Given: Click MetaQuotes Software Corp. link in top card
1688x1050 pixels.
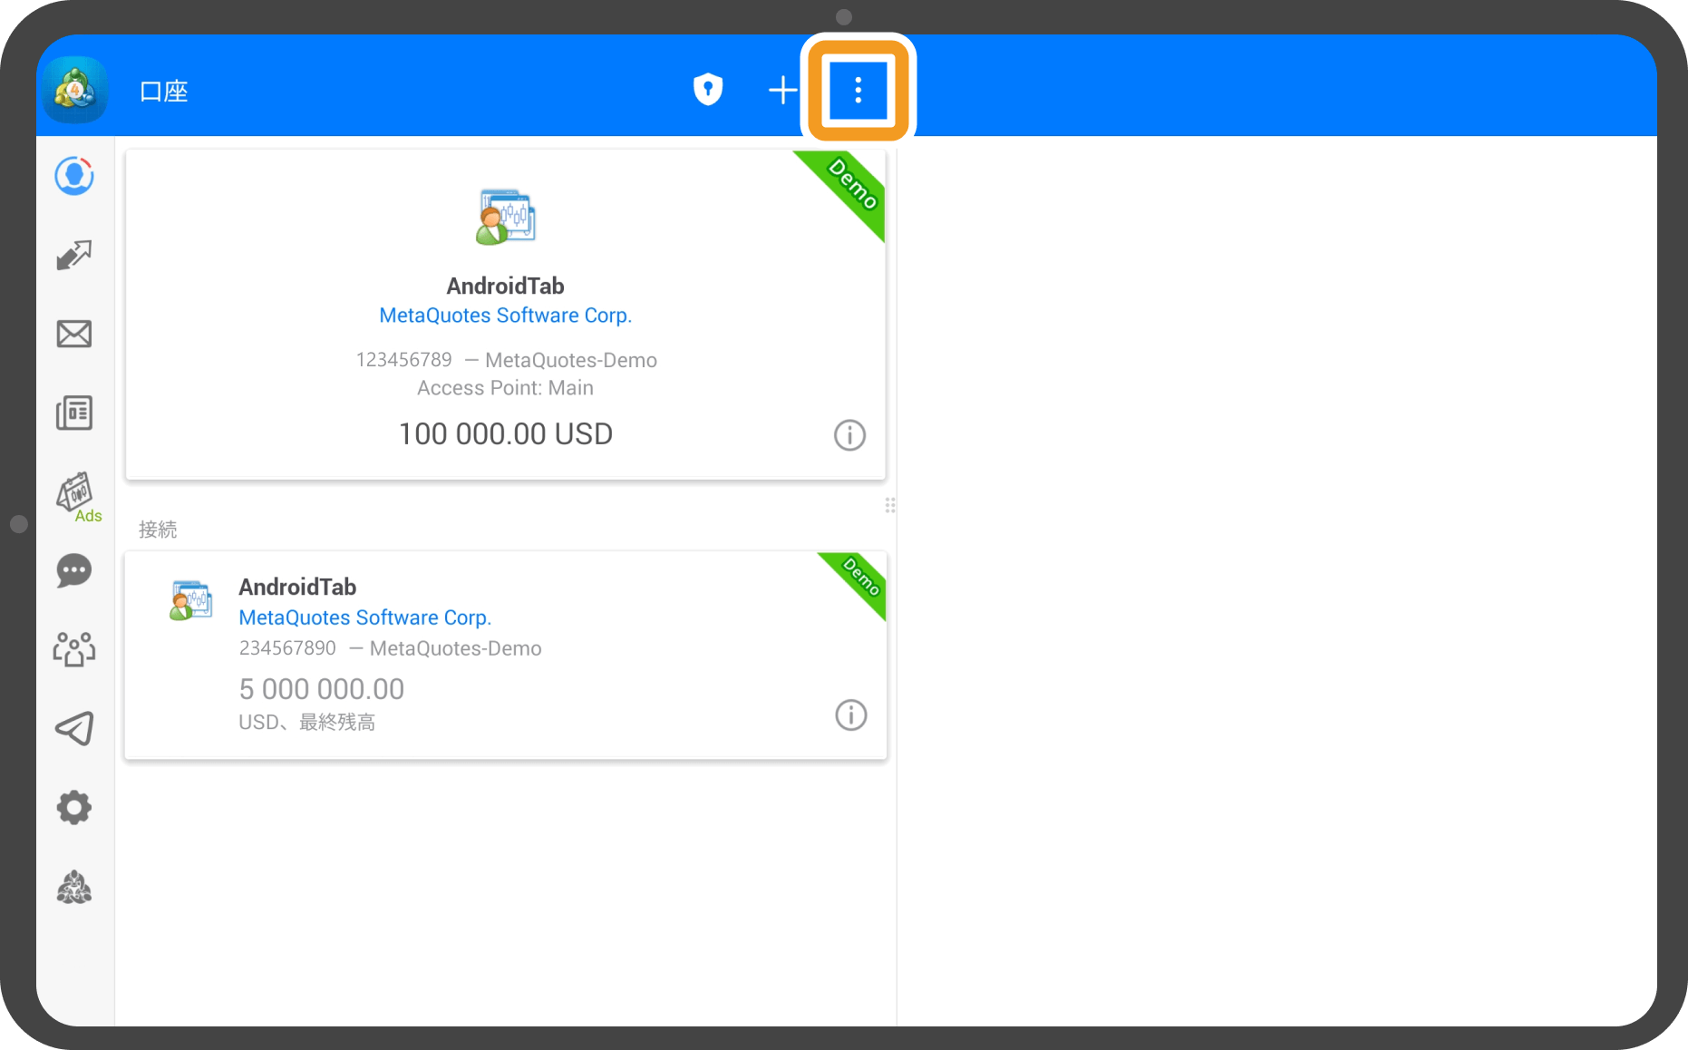Looking at the screenshot, I should click(x=505, y=316).
